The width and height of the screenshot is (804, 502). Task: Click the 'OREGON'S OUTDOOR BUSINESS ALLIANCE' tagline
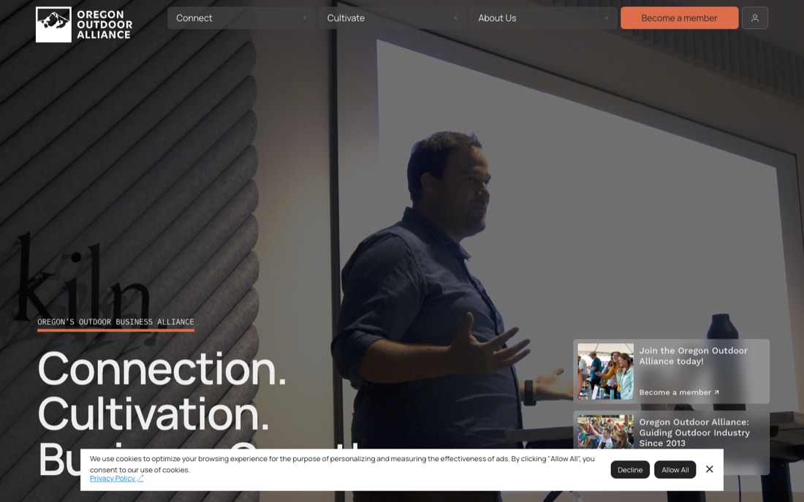point(116,322)
